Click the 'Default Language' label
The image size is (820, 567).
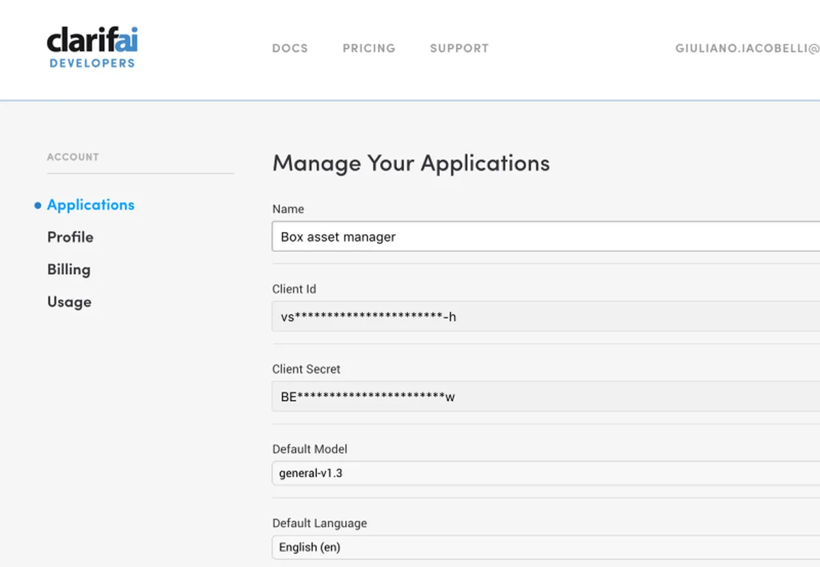pyautogui.click(x=319, y=523)
